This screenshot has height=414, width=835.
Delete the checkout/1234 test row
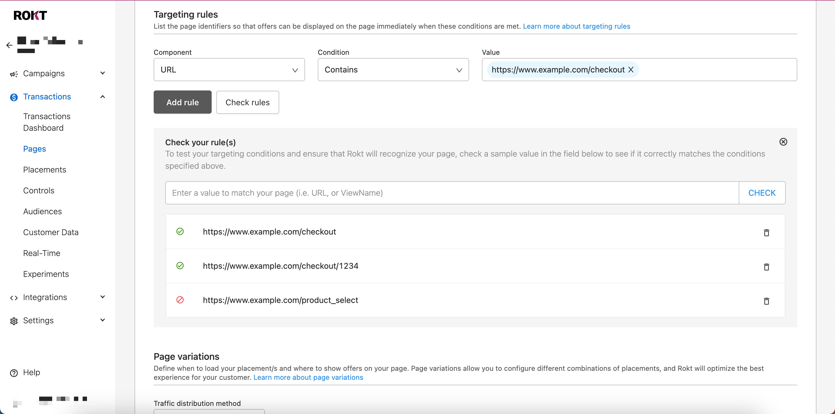766,267
